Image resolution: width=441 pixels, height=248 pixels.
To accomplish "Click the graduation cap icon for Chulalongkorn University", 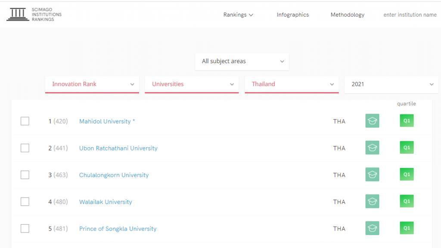I will [x=372, y=175].
